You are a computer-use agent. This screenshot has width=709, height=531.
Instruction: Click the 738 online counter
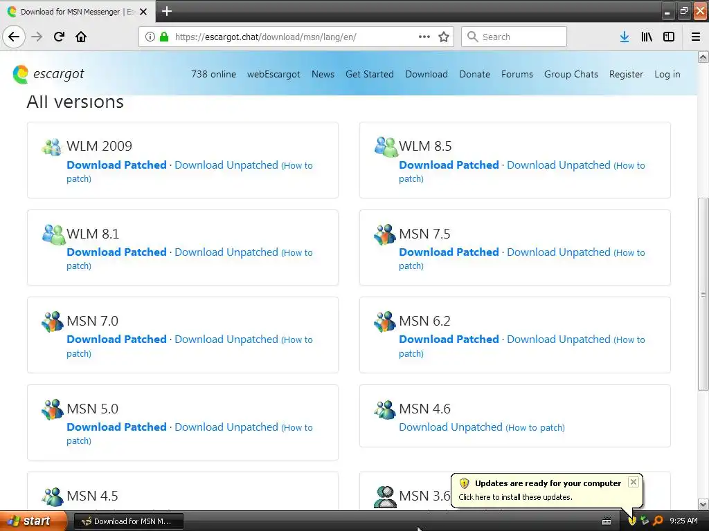pos(213,74)
